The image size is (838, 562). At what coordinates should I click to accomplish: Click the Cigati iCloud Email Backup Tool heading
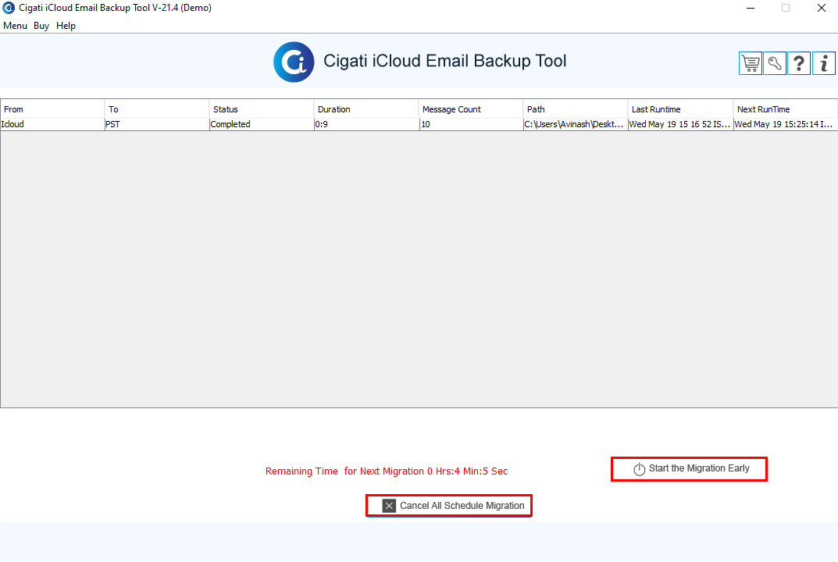(444, 61)
